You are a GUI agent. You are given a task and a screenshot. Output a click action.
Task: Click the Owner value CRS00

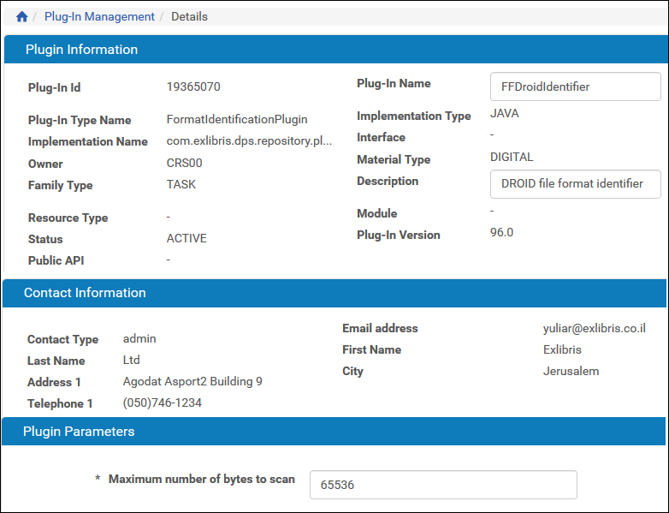[x=184, y=163]
